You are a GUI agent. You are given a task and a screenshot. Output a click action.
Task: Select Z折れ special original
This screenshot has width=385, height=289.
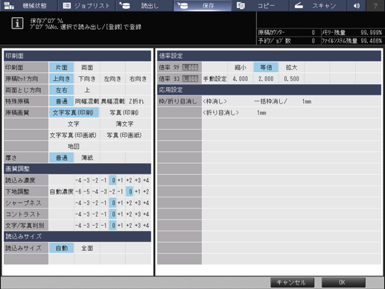(139, 101)
